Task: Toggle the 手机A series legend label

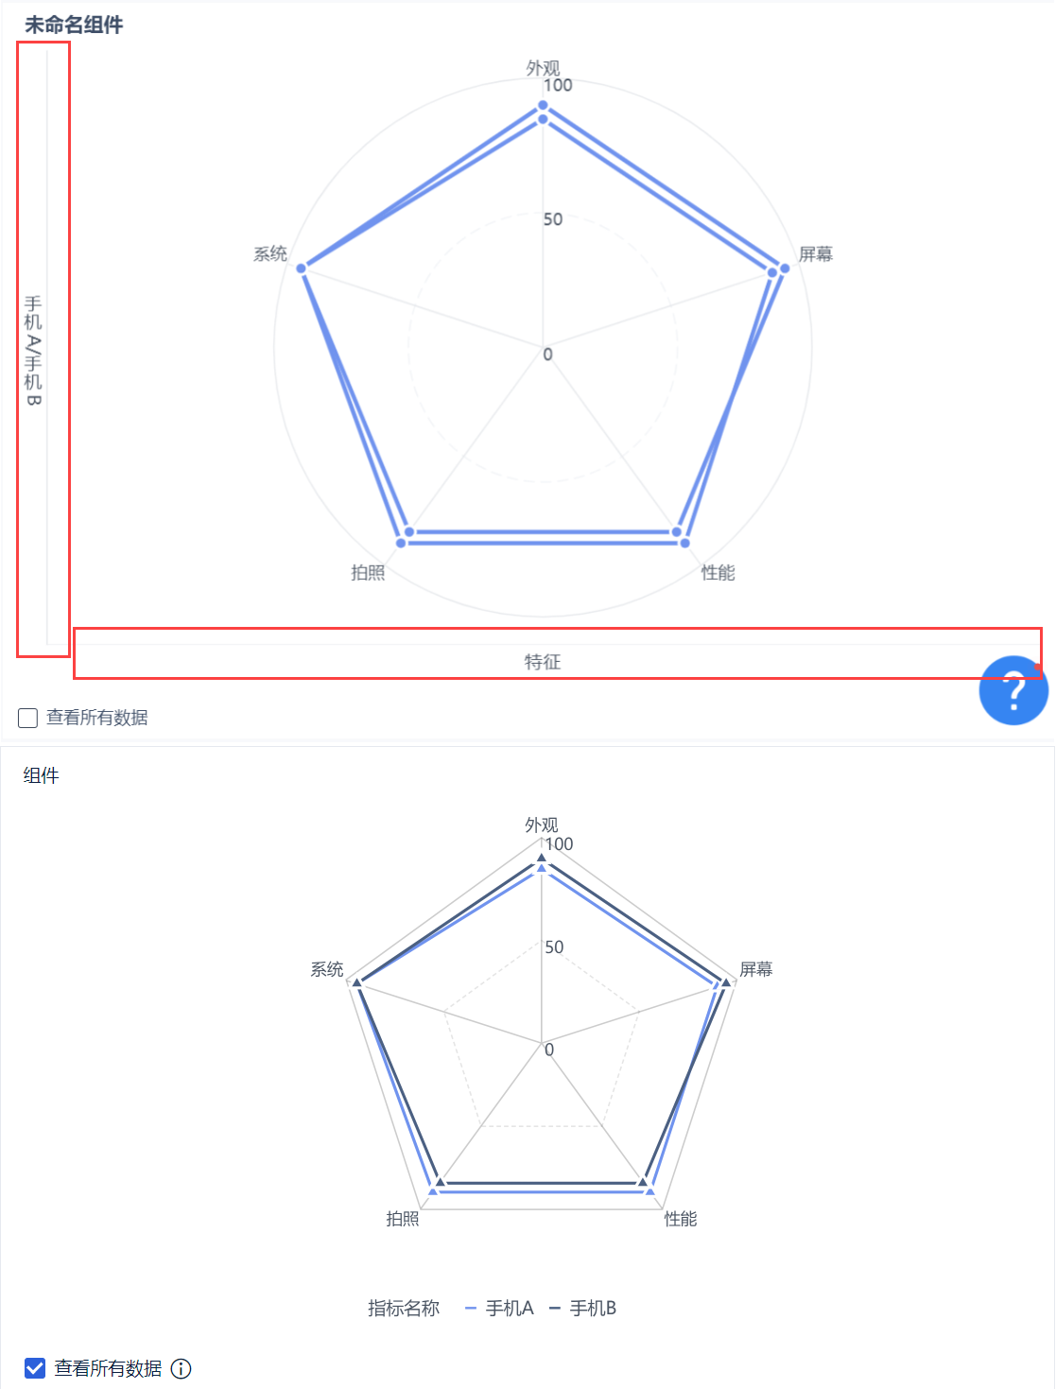Action: click(510, 1308)
